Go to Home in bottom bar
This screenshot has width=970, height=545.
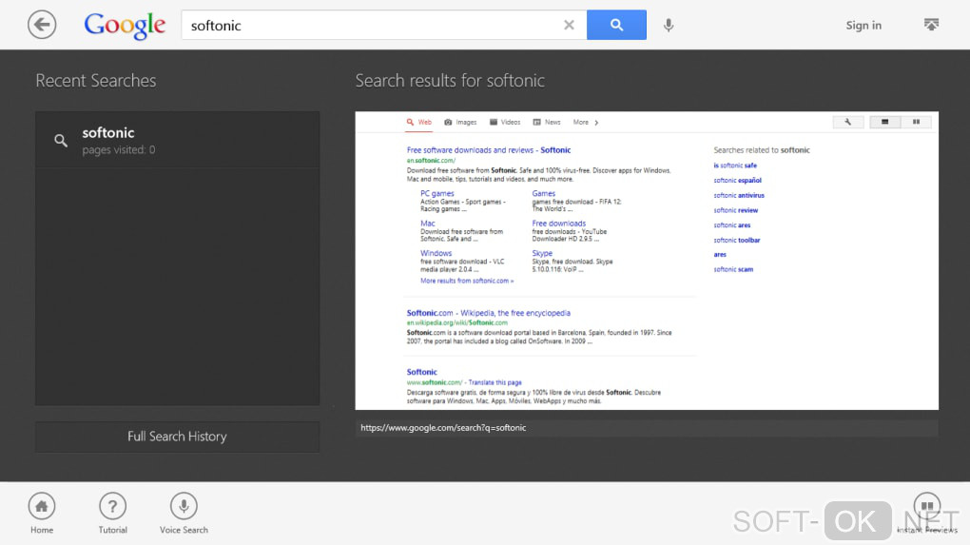[42, 514]
